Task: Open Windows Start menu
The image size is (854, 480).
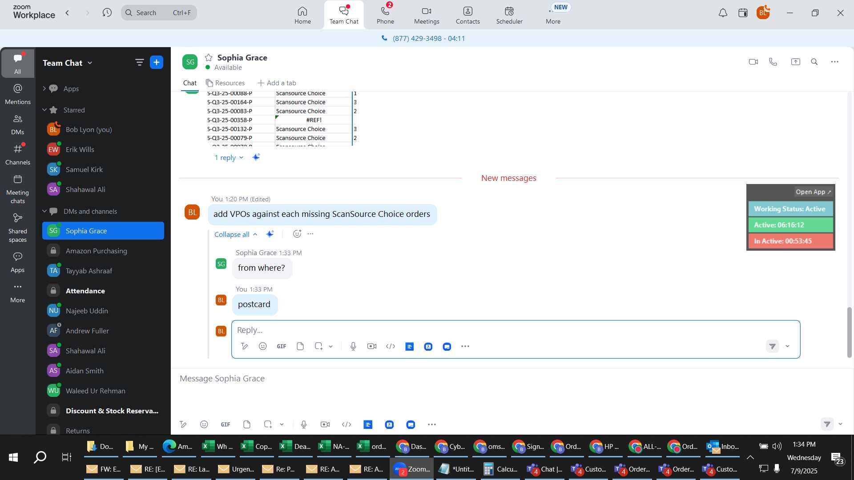Action: (x=13, y=457)
